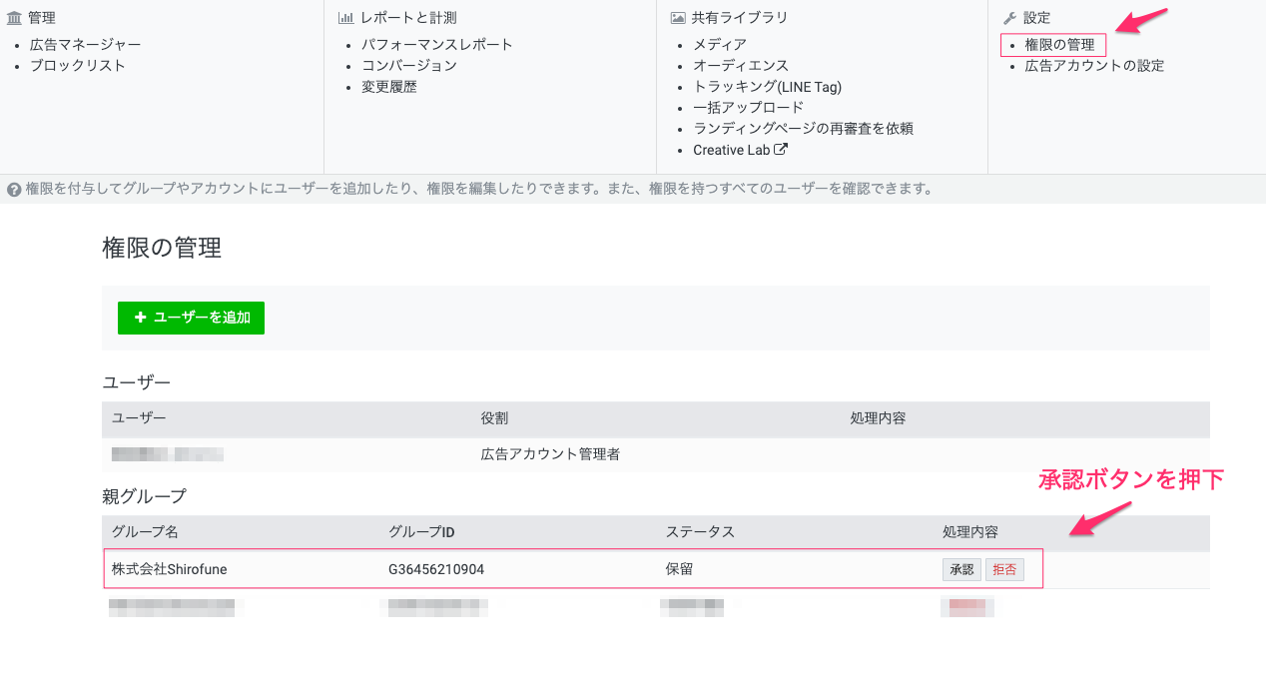The height and width of the screenshot is (699, 1266).
Task: Open メディア in shared library
Action: tap(720, 45)
